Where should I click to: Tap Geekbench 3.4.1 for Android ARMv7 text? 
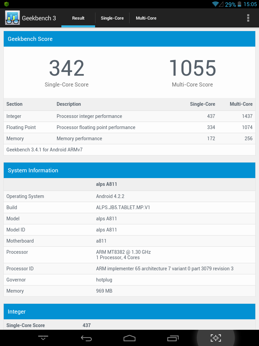tap(45, 150)
